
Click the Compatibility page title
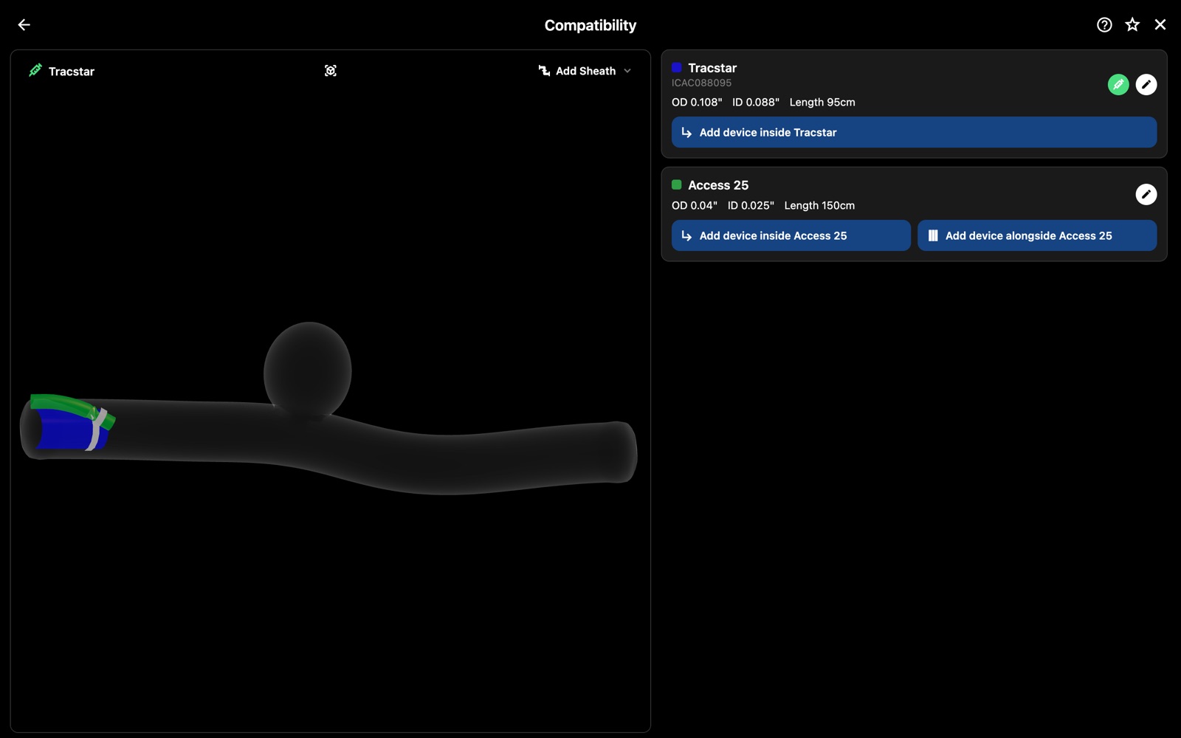(x=590, y=25)
